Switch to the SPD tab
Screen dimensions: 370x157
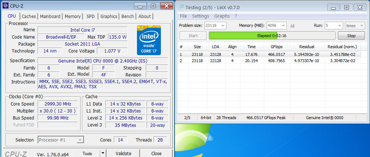point(90,17)
